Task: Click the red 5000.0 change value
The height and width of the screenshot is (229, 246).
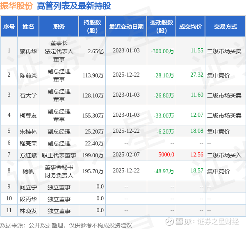Action: pos(166,154)
